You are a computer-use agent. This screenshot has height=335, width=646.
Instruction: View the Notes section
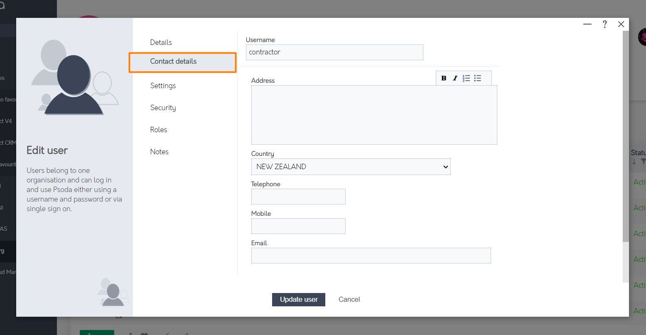tap(159, 151)
